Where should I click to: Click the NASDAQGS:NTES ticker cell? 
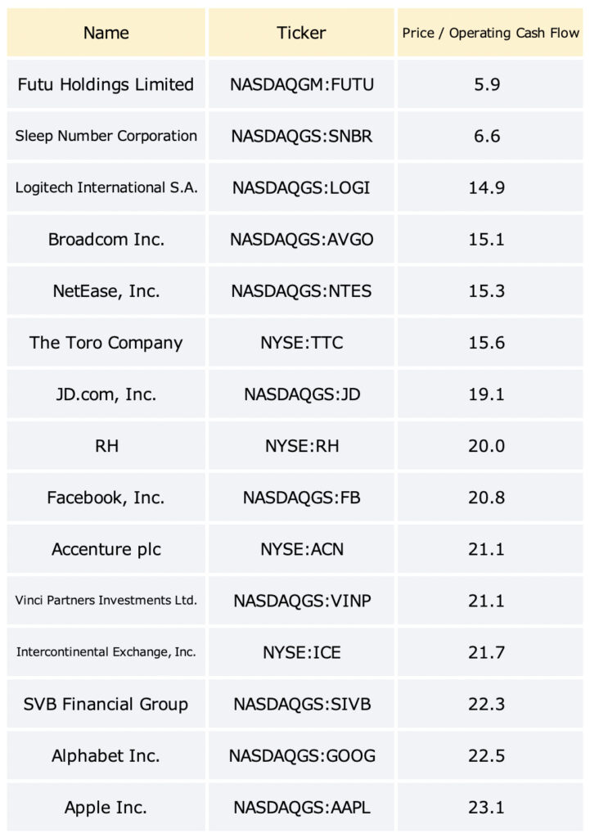pos(301,291)
